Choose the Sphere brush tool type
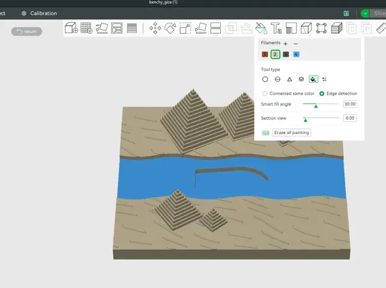The width and height of the screenshot is (386, 288). click(277, 79)
